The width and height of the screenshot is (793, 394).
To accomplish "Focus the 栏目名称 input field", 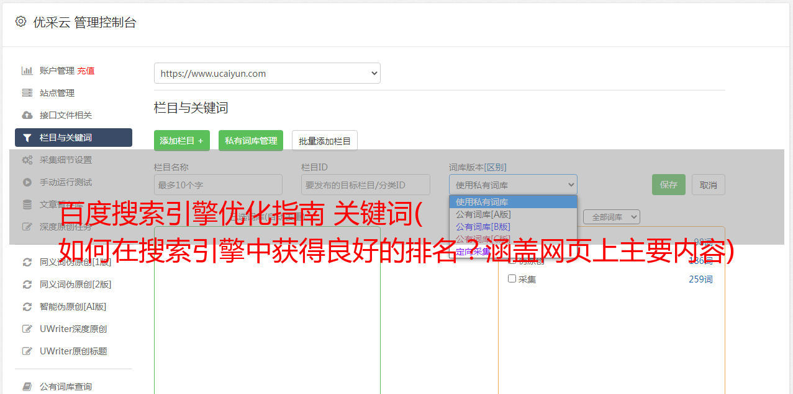I will point(218,185).
